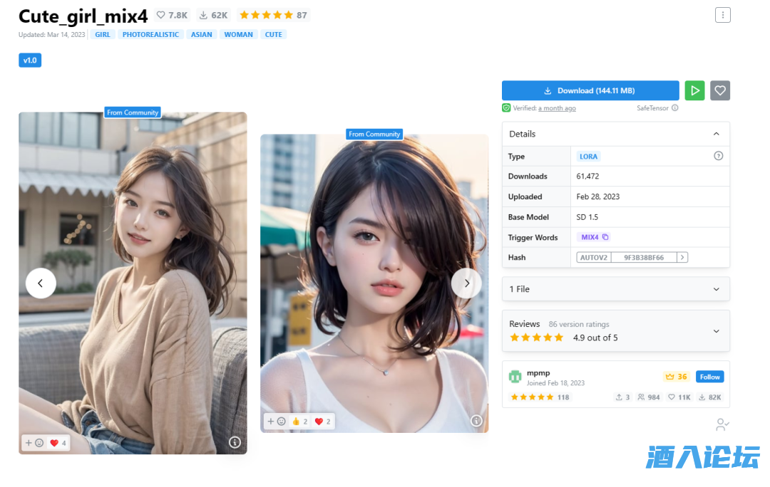Click the LORA type help icon

[x=718, y=156]
